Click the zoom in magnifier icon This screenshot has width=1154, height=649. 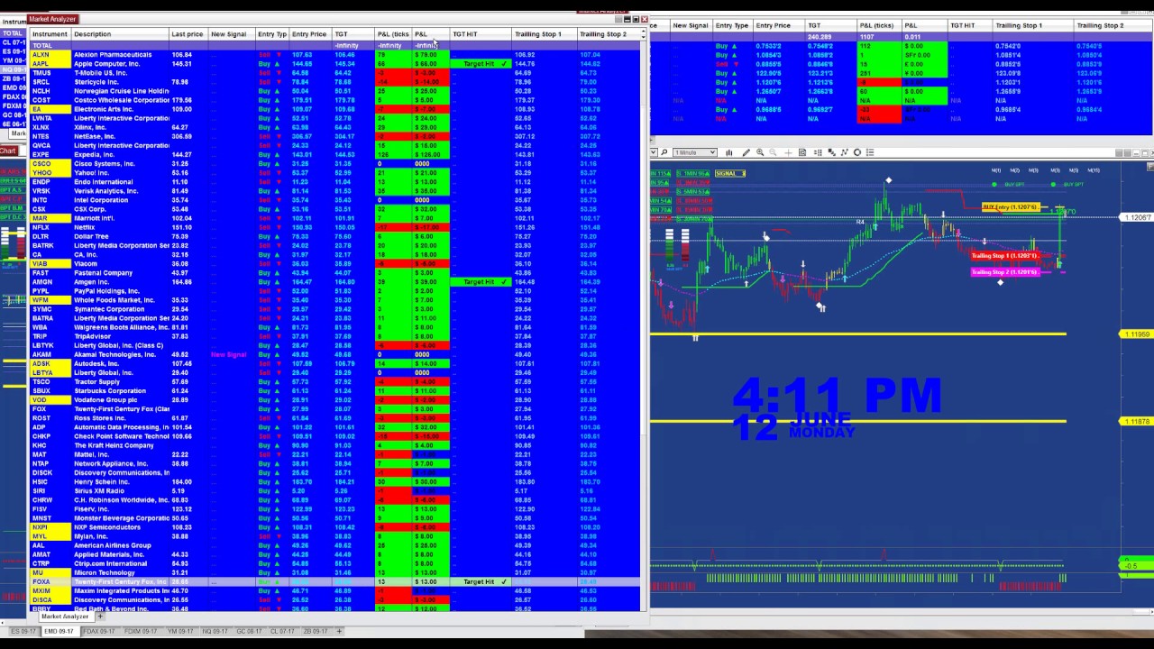pyautogui.click(x=760, y=152)
